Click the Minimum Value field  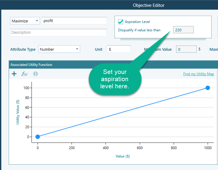coord(186,49)
